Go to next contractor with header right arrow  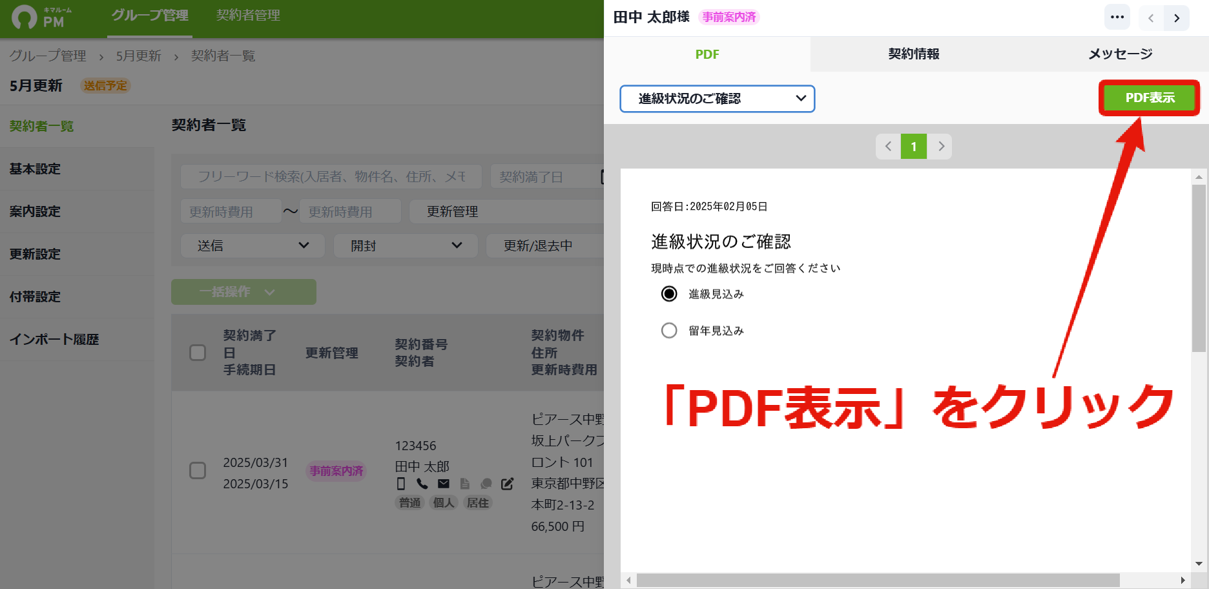coord(1177,18)
